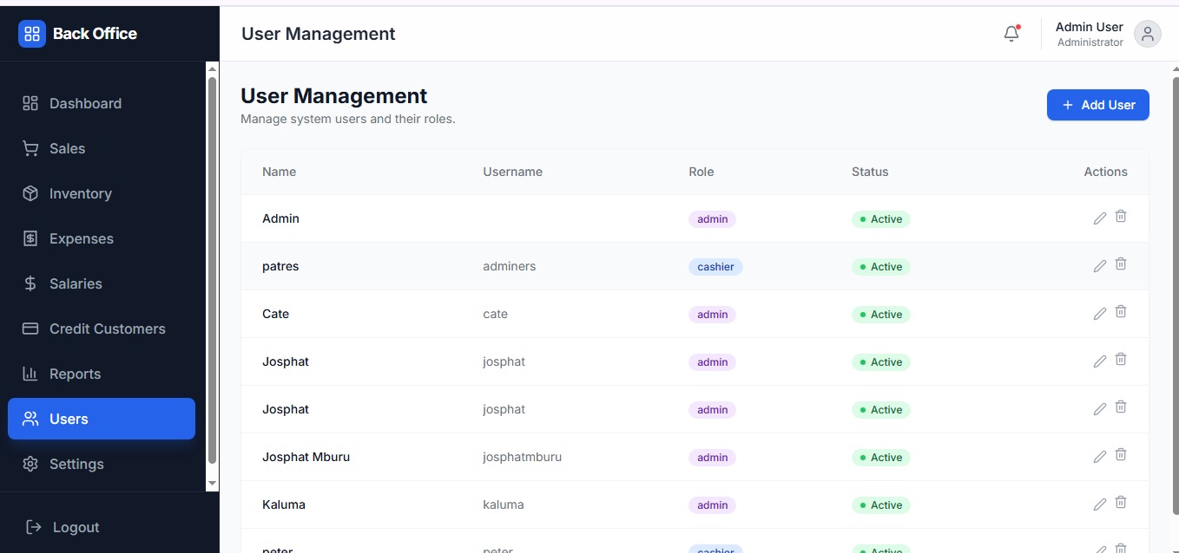Click the Settings gear icon
Screen dimensions: 1179x553
point(30,464)
